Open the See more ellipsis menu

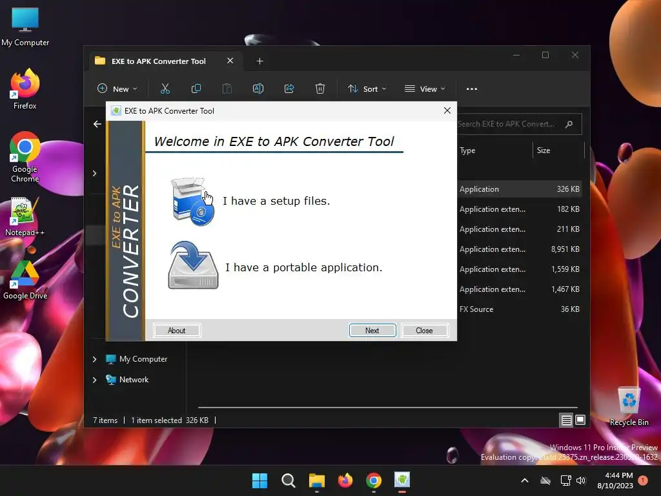472,88
